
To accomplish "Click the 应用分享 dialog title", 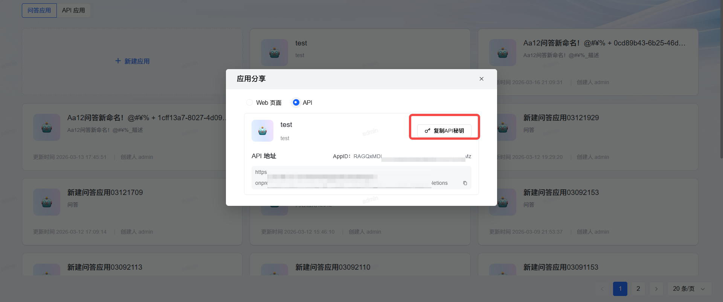I will 251,79.
